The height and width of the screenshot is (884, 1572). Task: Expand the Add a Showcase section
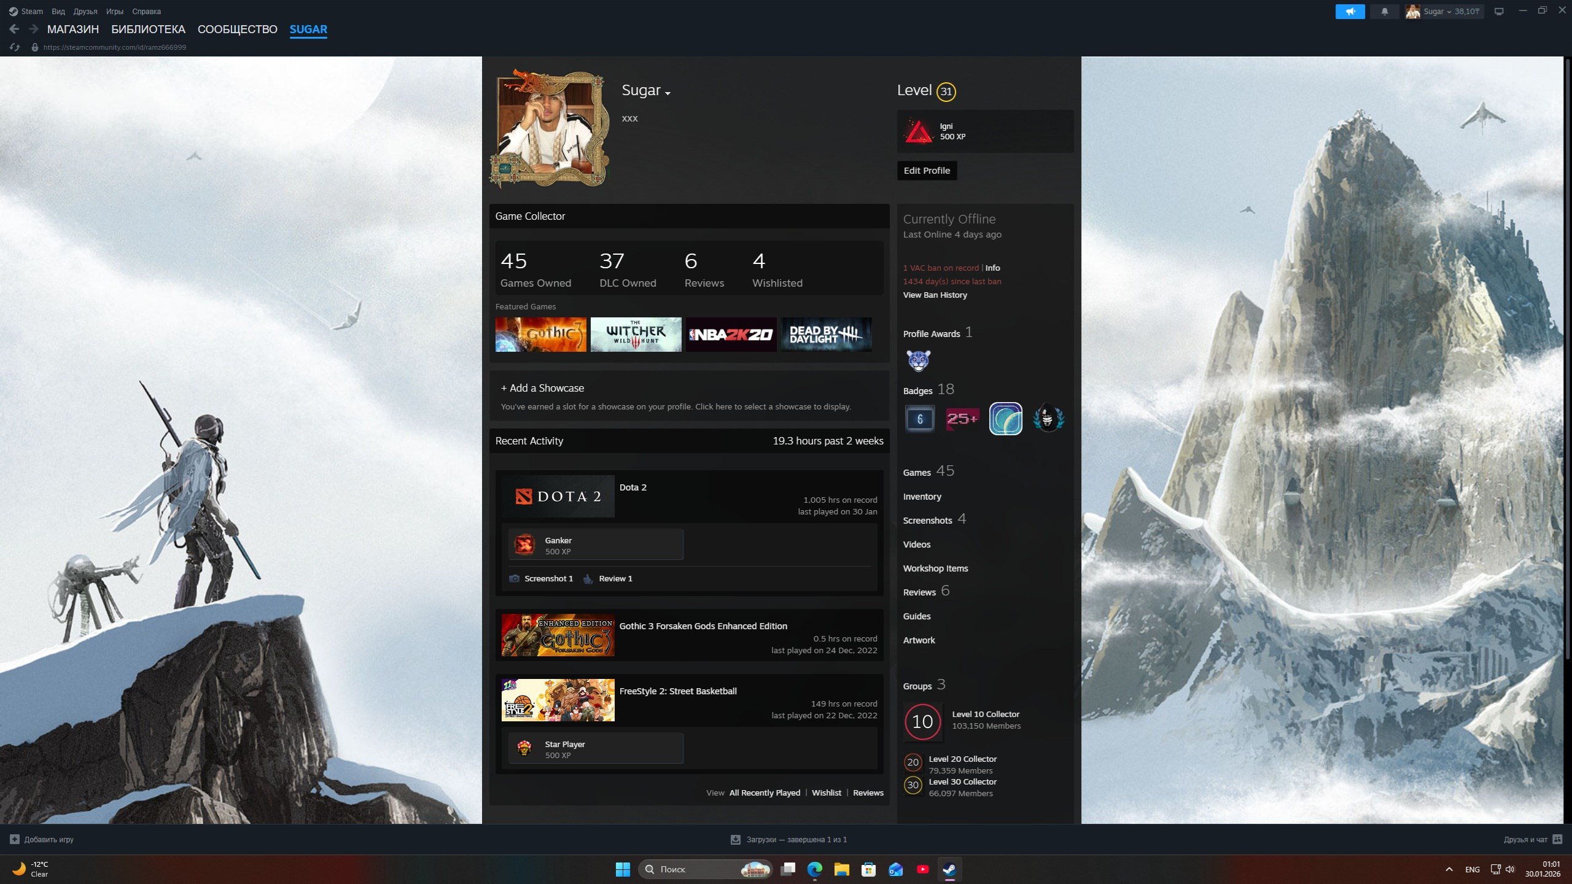tap(542, 388)
